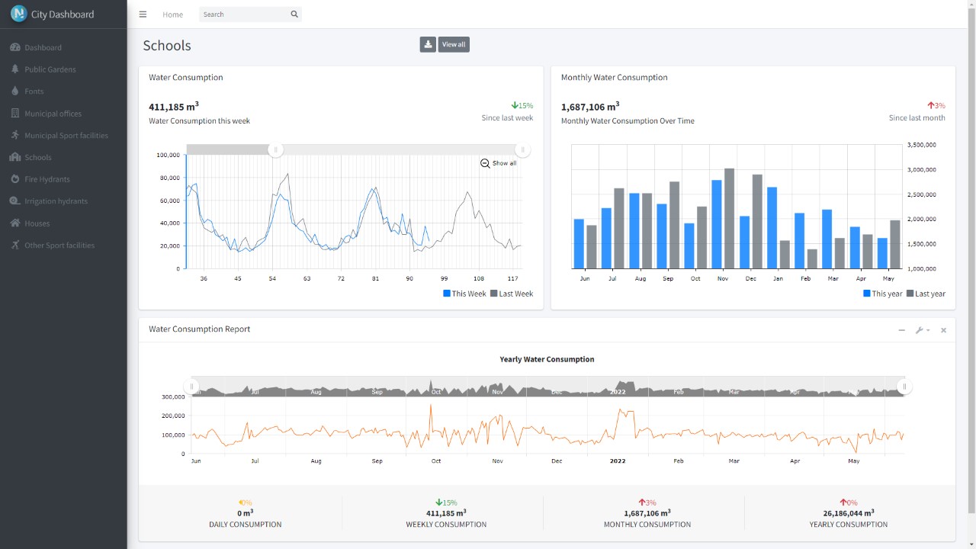
Task: Close the Water Consumption Report panel
Action: point(943,330)
